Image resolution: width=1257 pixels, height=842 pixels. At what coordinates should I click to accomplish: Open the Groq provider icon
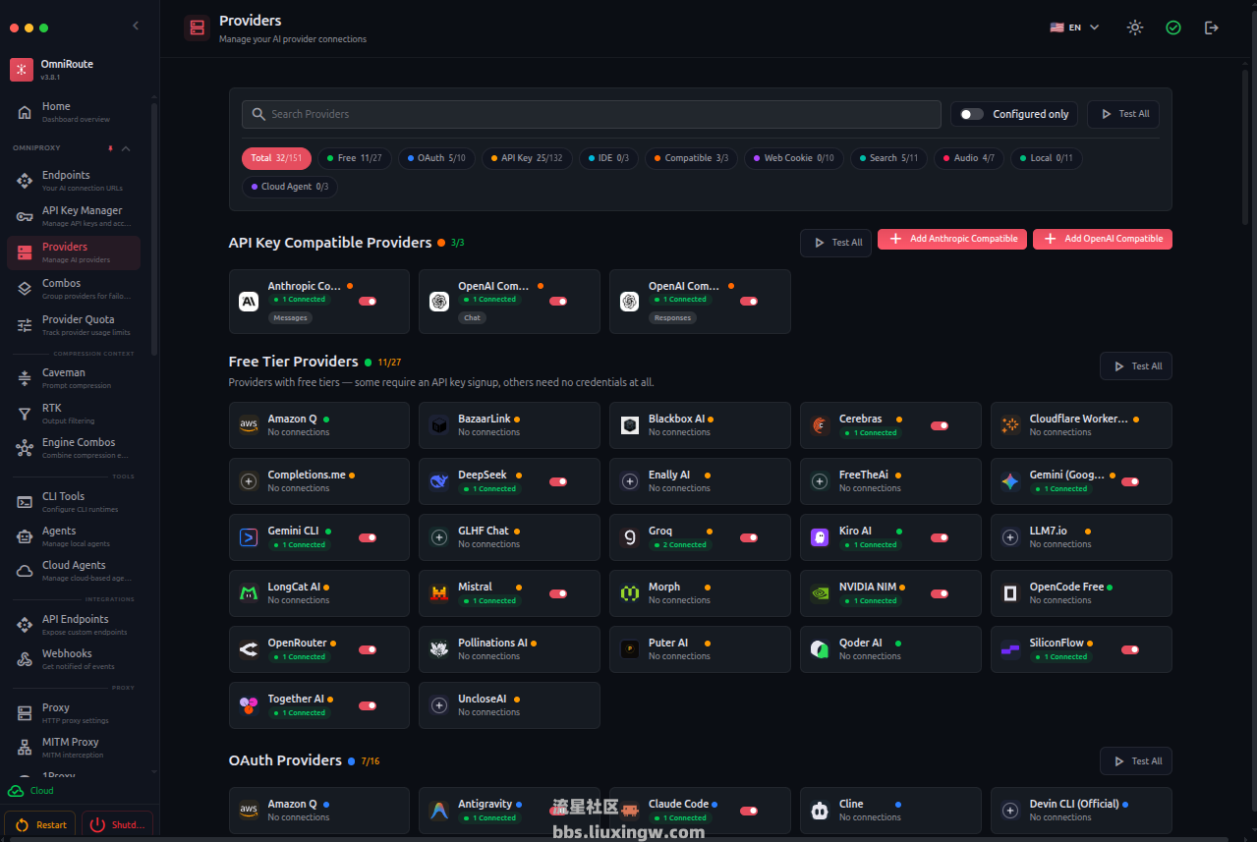click(630, 537)
